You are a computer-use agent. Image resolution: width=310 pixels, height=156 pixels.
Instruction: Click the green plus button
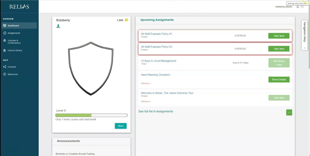289,112
